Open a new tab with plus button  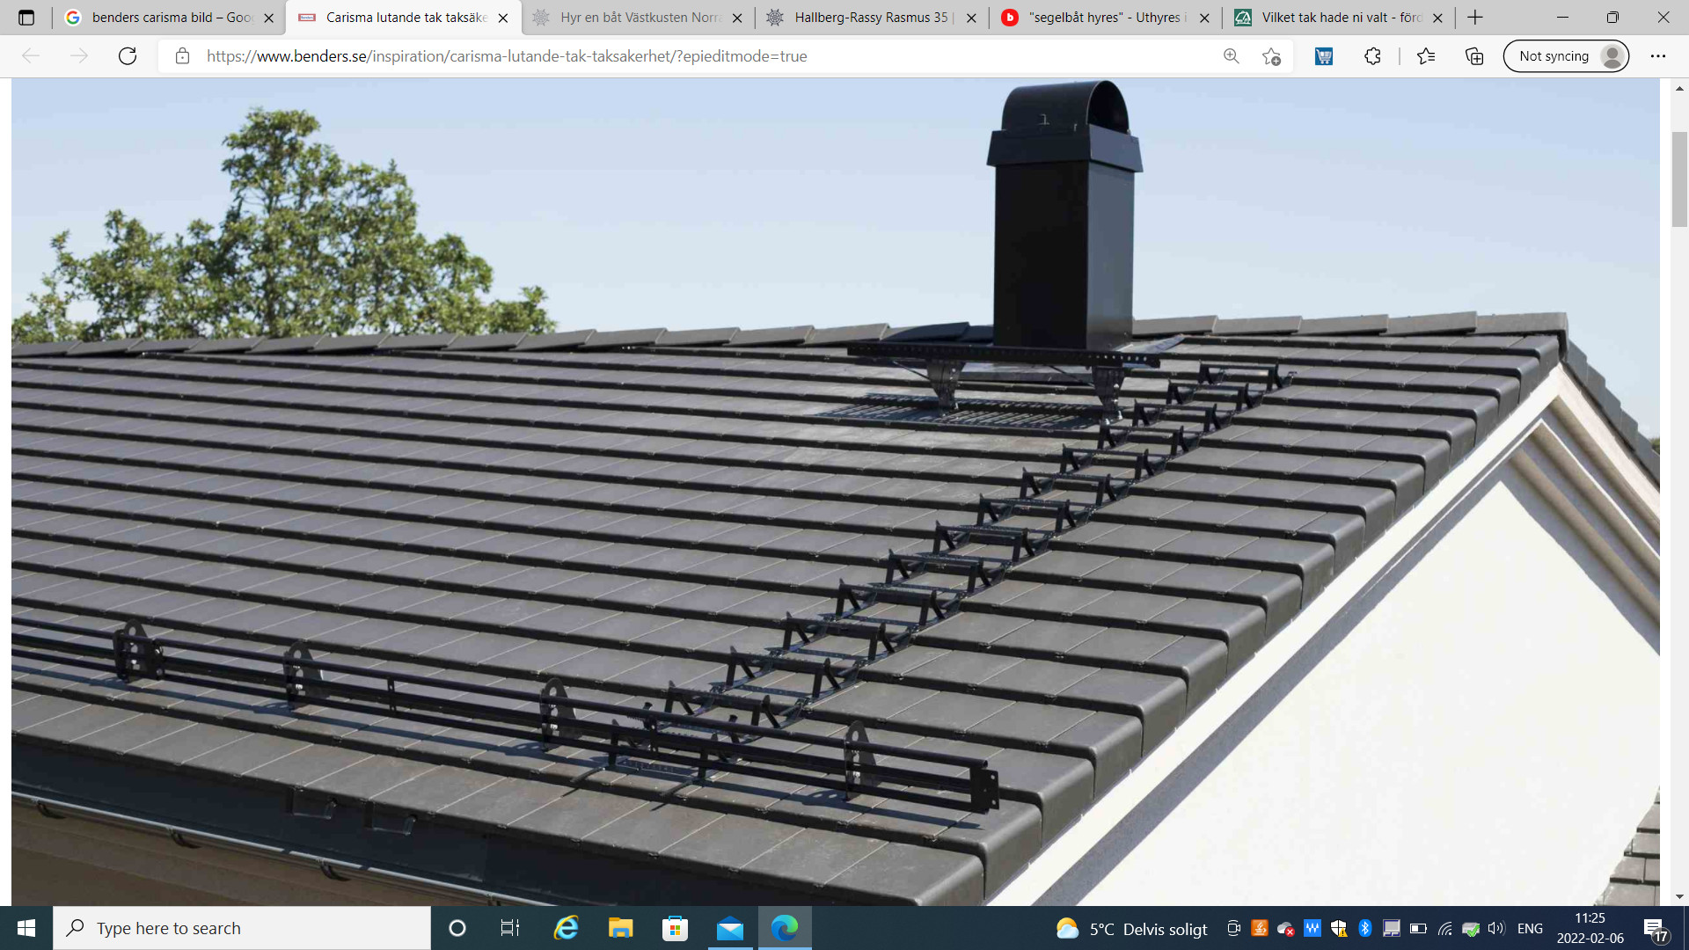(1475, 18)
